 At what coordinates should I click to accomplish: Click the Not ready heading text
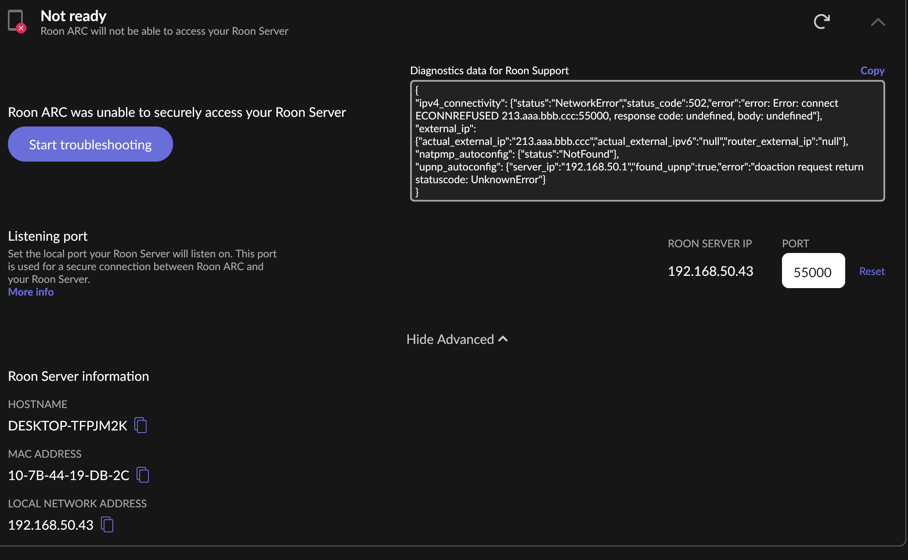point(73,16)
